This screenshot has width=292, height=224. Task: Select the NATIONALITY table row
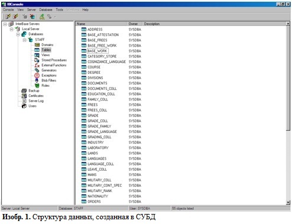point(98,196)
